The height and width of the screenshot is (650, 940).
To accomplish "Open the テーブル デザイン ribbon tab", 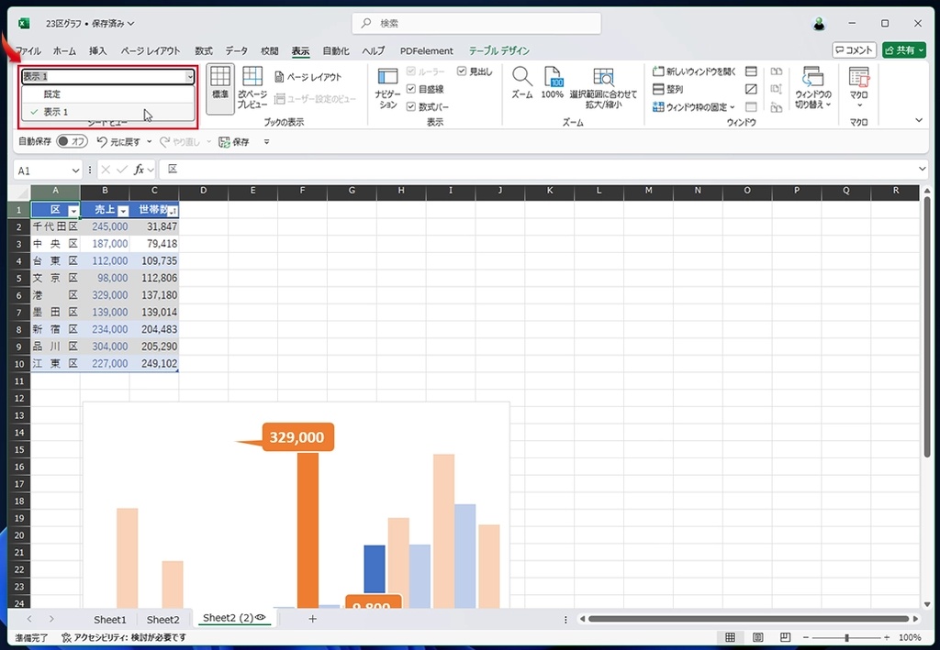I will pyautogui.click(x=498, y=50).
